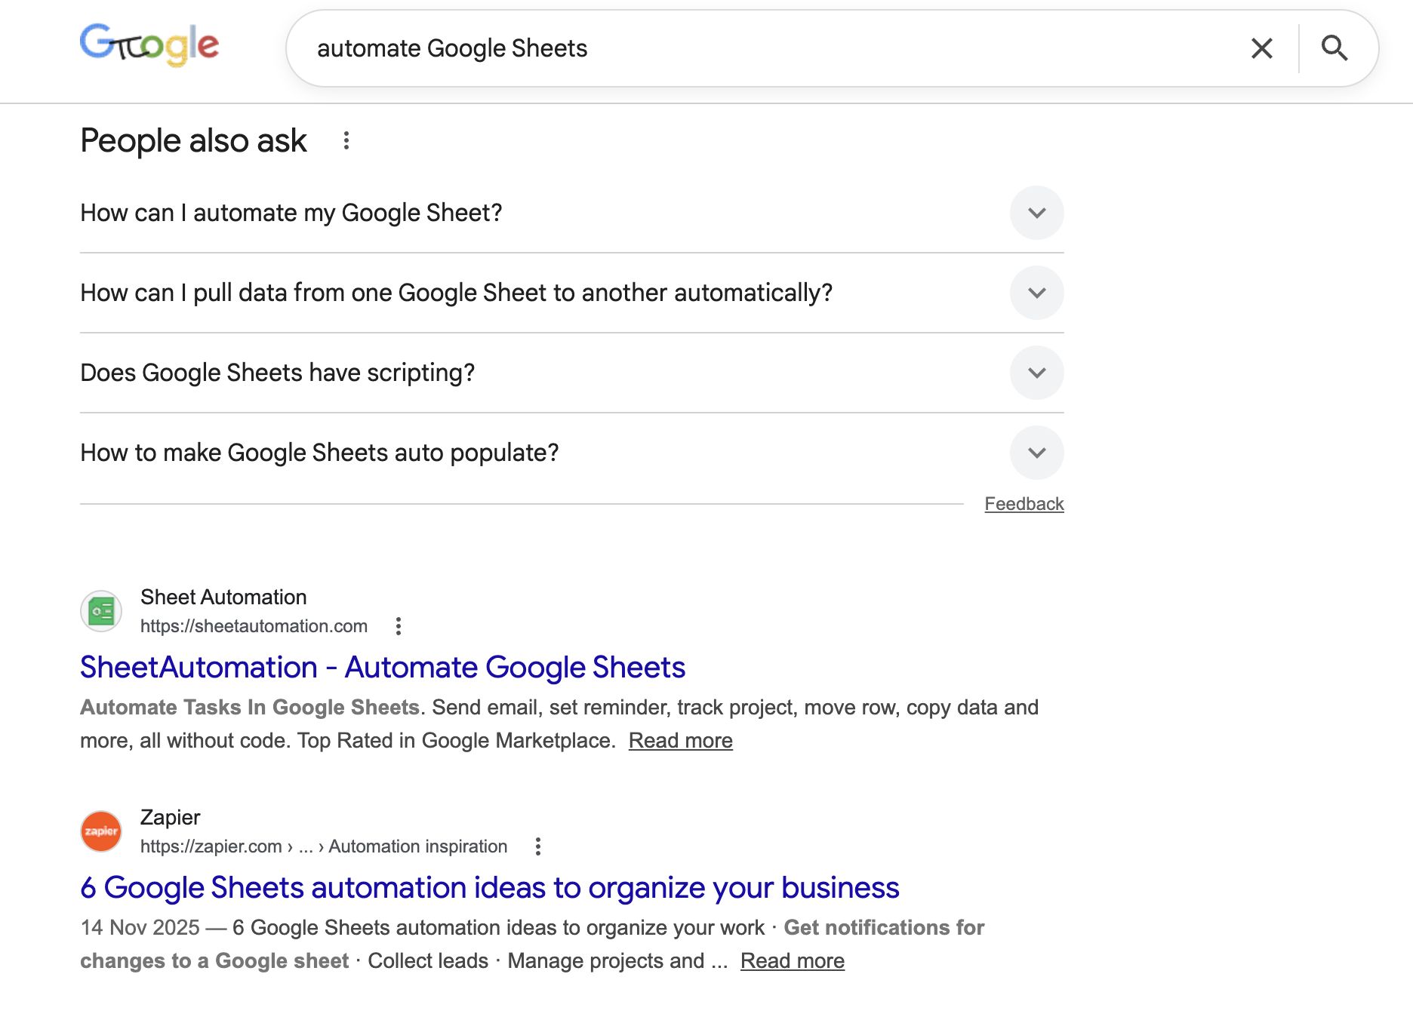This screenshot has width=1413, height=1023.
Task: Click the Zapier site favicon
Action: pyautogui.click(x=101, y=831)
